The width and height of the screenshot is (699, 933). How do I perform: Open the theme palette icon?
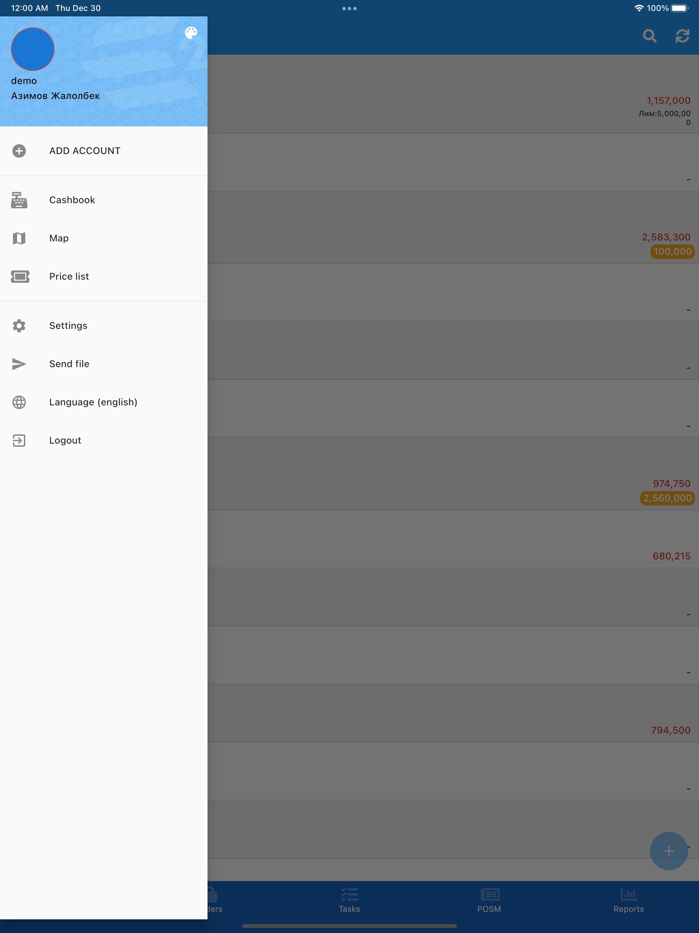(x=191, y=33)
